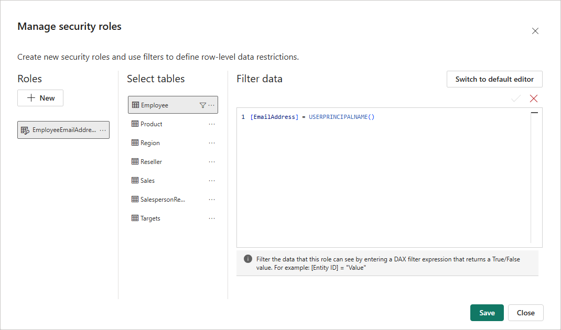Select the Employee table
The width and height of the screenshot is (561, 330).
click(x=173, y=105)
